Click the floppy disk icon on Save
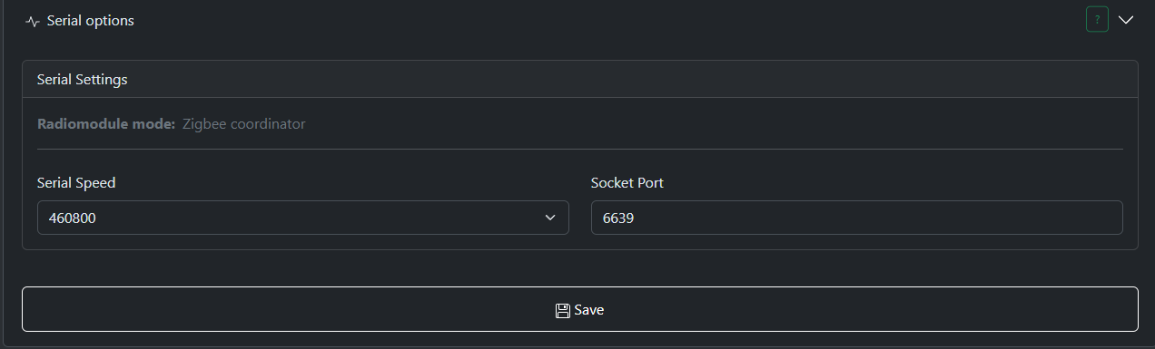 coord(563,310)
